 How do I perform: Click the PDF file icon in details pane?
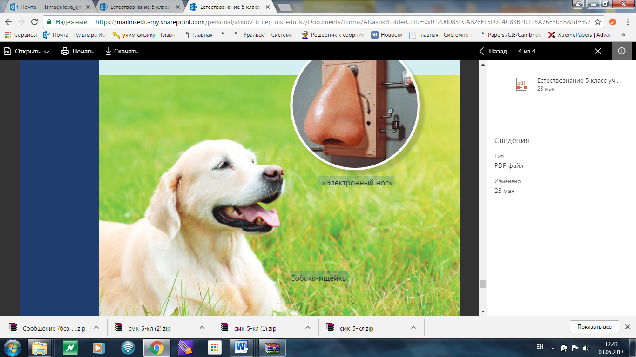(521, 84)
